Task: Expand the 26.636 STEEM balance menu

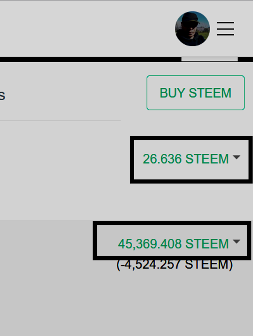Action: pos(191,159)
